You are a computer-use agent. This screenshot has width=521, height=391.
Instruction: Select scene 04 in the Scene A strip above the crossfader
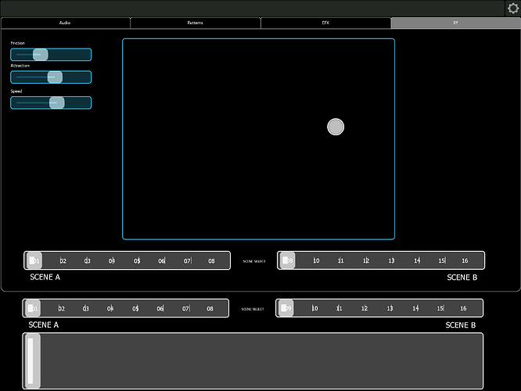point(110,309)
